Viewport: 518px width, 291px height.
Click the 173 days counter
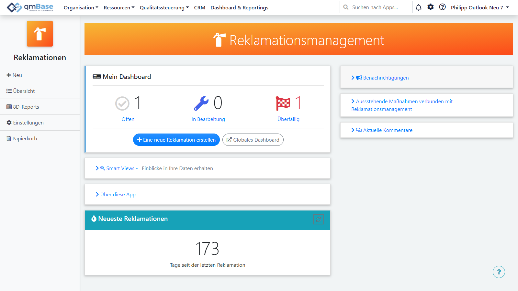[207, 249]
